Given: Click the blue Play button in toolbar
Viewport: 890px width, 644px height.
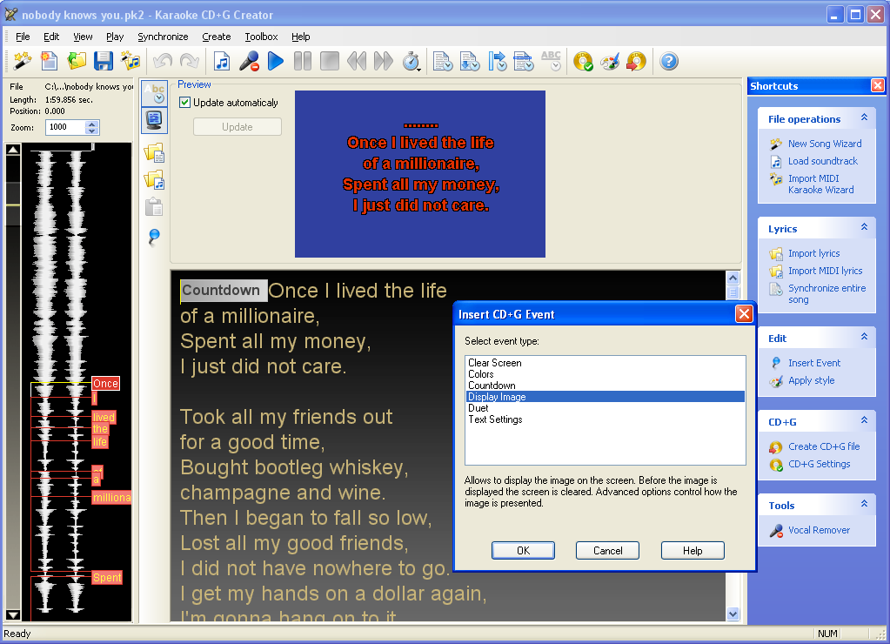Looking at the screenshot, I should (x=276, y=61).
